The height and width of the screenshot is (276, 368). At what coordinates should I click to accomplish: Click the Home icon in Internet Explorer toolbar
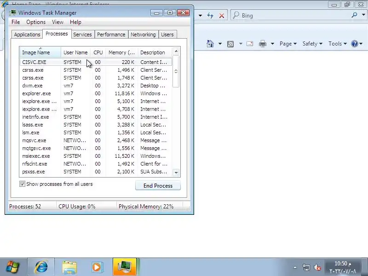point(210,44)
